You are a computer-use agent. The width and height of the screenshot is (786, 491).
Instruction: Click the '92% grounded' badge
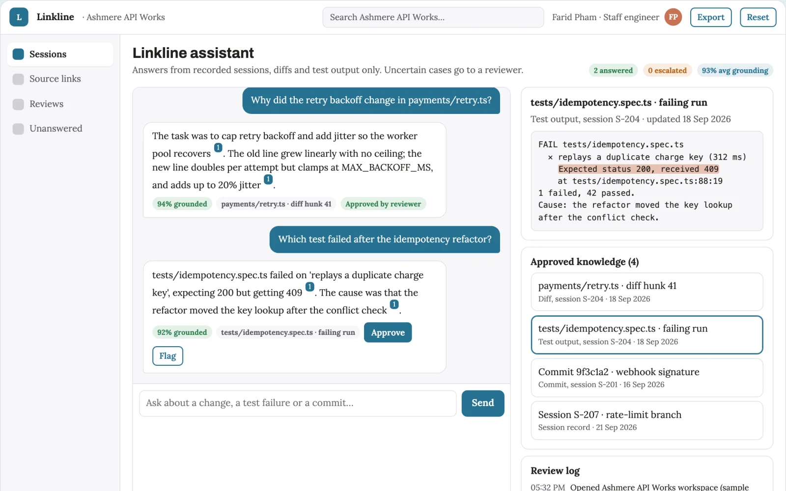182,332
